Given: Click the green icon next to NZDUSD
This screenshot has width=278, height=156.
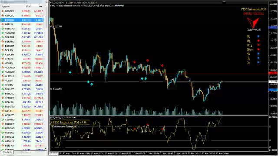Looking at the screenshot, I should coord(3,107).
